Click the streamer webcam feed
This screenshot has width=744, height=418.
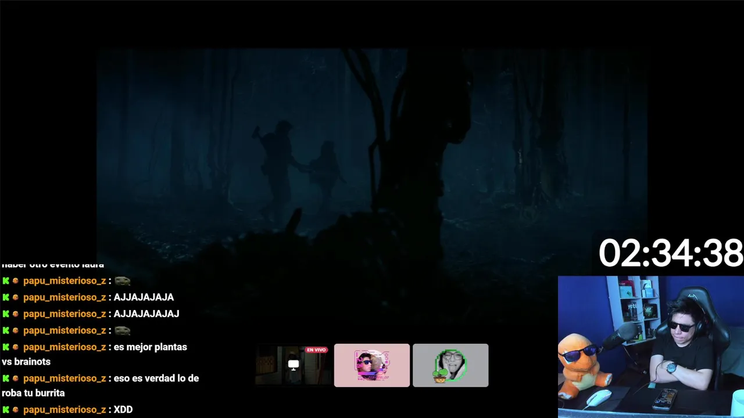coord(651,347)
